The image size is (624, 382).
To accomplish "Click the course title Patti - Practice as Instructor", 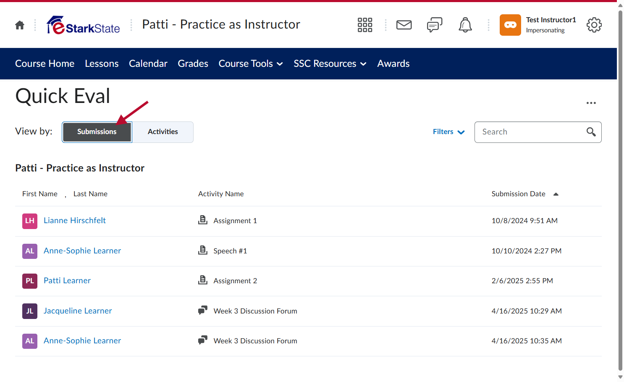I will tap(221, 24).
